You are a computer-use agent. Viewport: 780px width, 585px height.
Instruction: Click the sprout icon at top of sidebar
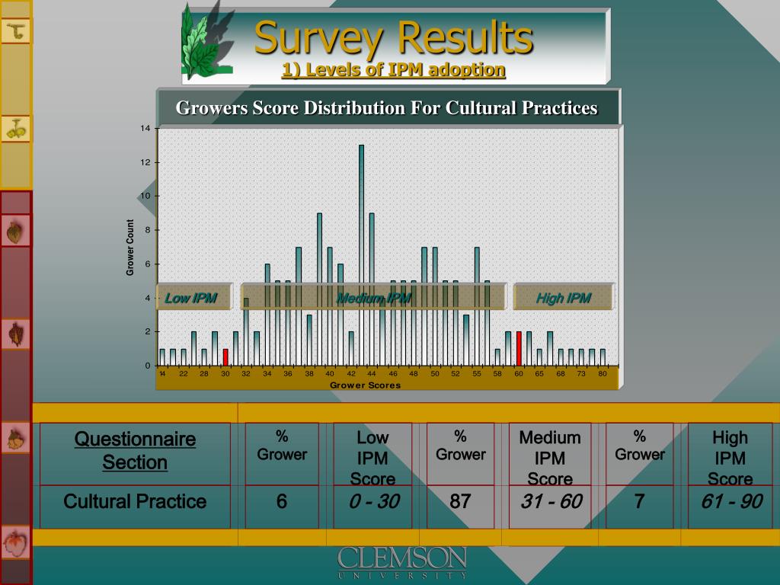click(16, 30)
